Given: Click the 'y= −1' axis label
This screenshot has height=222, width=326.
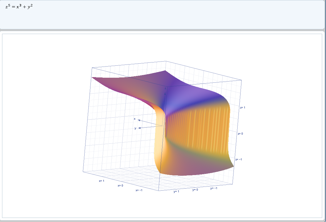Looking at the screenshot, I should coord(214,188).
